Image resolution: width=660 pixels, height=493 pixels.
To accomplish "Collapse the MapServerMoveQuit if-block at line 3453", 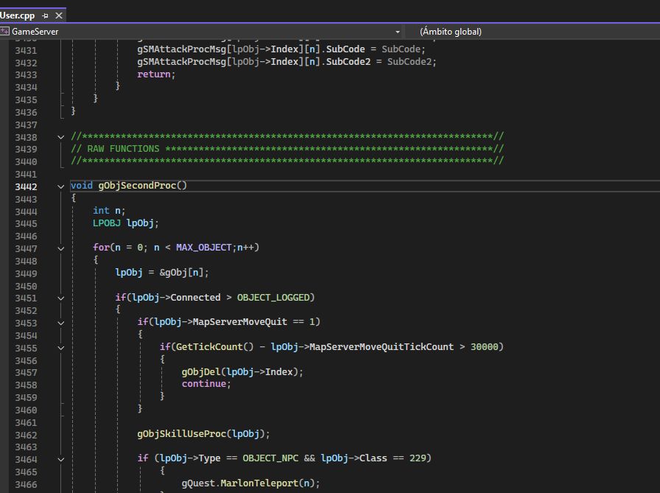I will (61, 323).
